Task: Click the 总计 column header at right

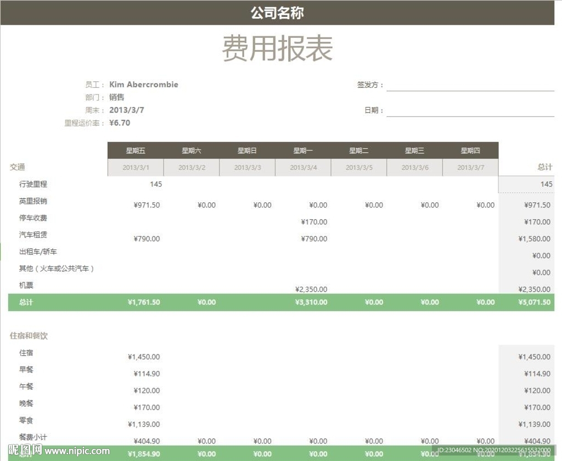Action: 544,167
